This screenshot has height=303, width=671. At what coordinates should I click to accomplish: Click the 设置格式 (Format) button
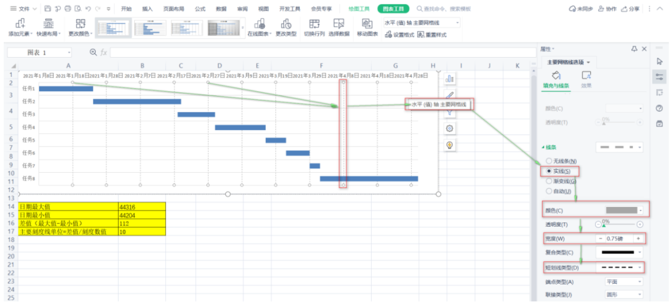(x=399, y=35)
